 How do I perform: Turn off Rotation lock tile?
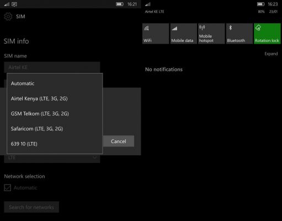pos(267,34)
